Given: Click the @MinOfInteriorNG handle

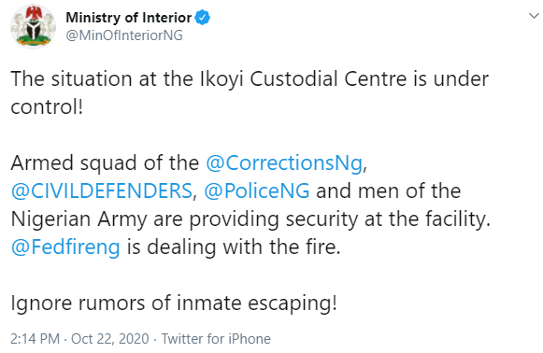Looking at the screenshot, I should coord(124,35).
